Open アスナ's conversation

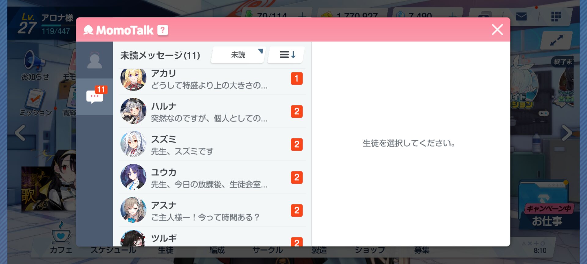(x=212, y=210)
